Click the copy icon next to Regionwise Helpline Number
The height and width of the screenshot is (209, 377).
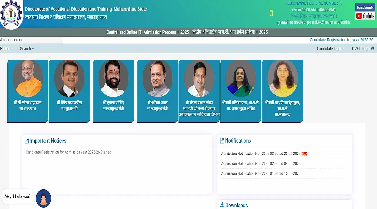tap(341, 3)
